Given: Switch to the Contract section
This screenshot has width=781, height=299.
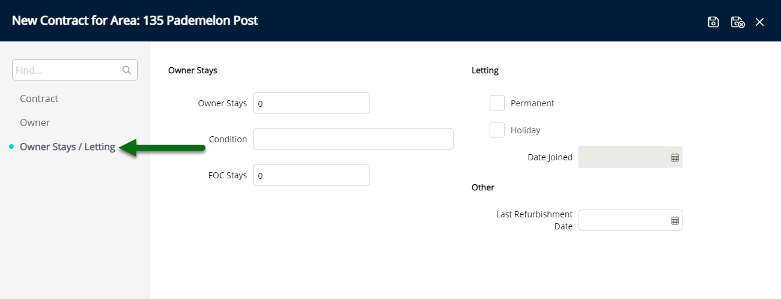Looking at the screenshot, I should point(39,98).
